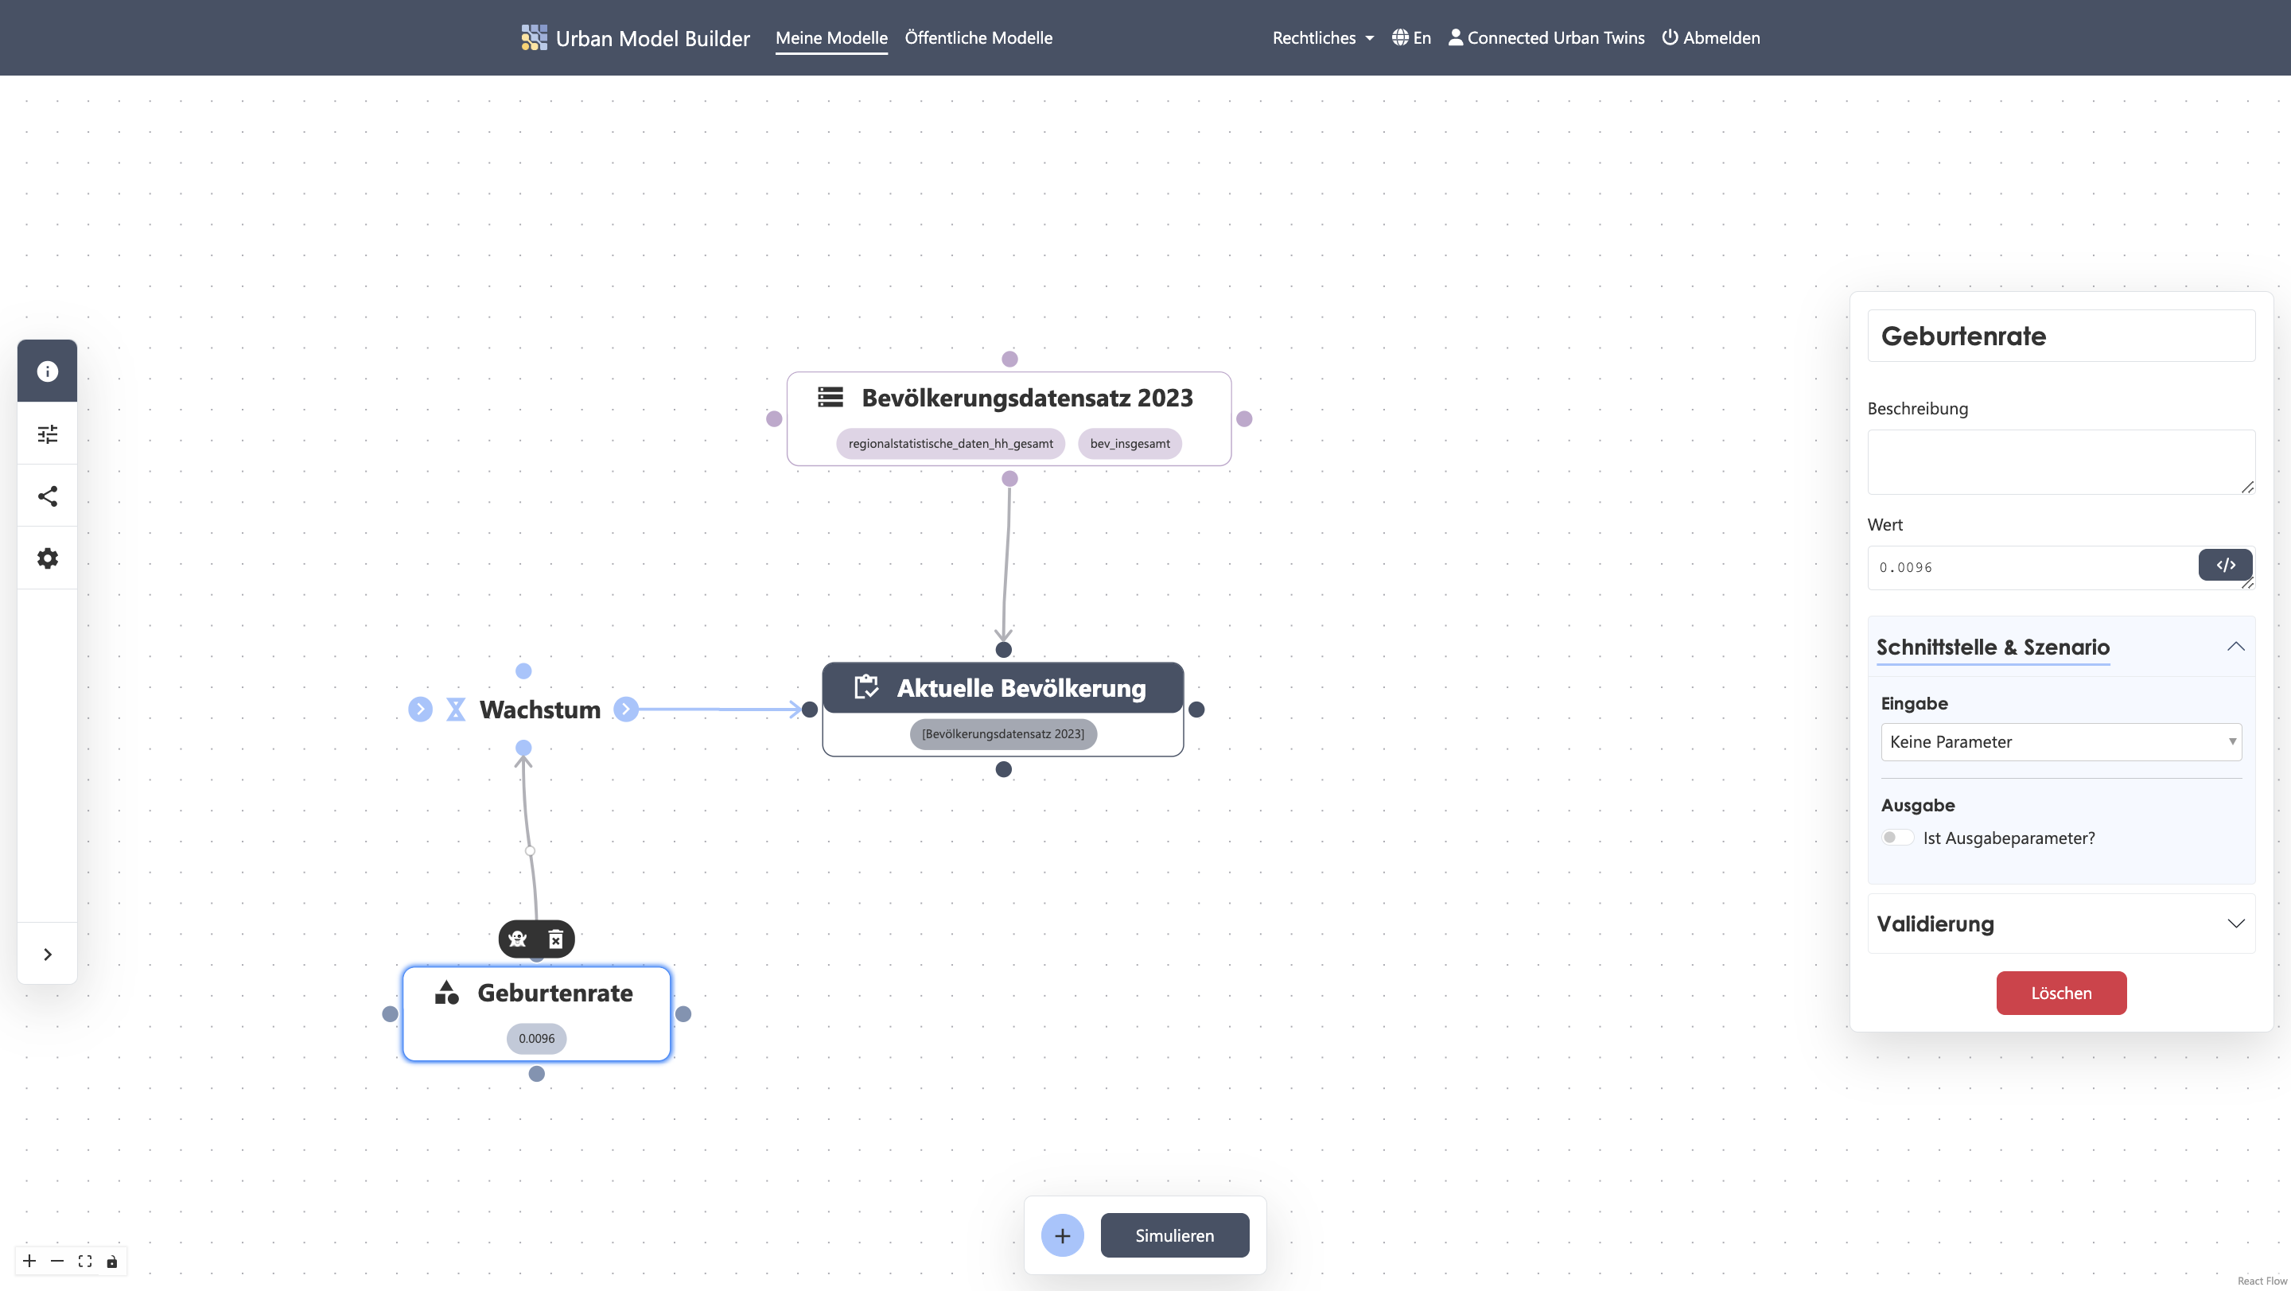Open Öffentliche Modelle tab
This screenshot has height=1291, width=2291.
point(978,37)
